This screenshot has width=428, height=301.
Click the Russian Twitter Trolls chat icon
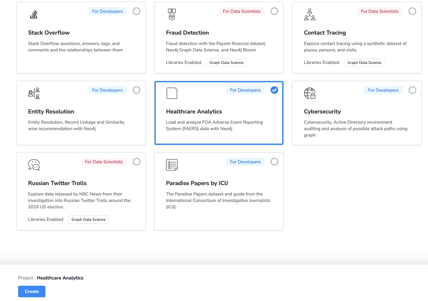pos(34,165)
